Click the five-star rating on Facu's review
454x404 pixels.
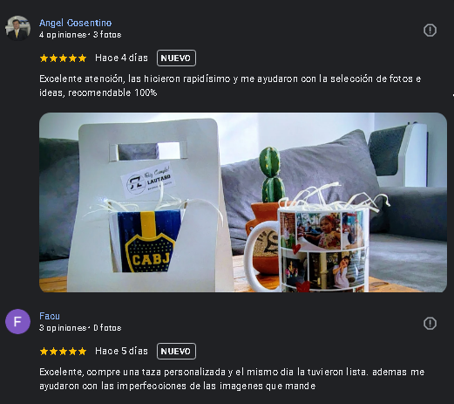[63, 352]
